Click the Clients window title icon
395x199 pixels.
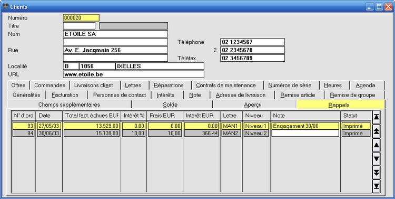[x=6, y=6]
